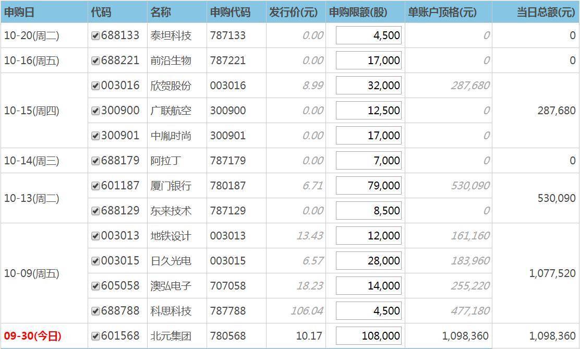The width and height of the screenshot is (580, 349).
Task: Click the 当日总额(元) column header
Action: [536, 12]
